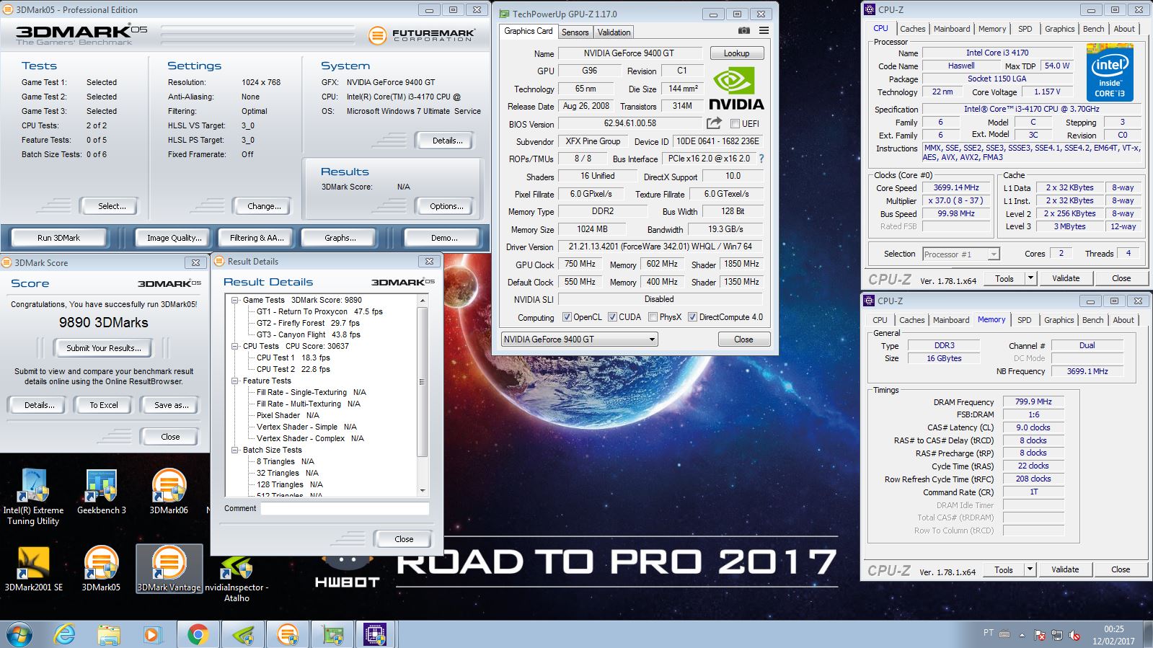Click the Graphs button in 3DMark05

pyautogui.click(x=340, y=238)
